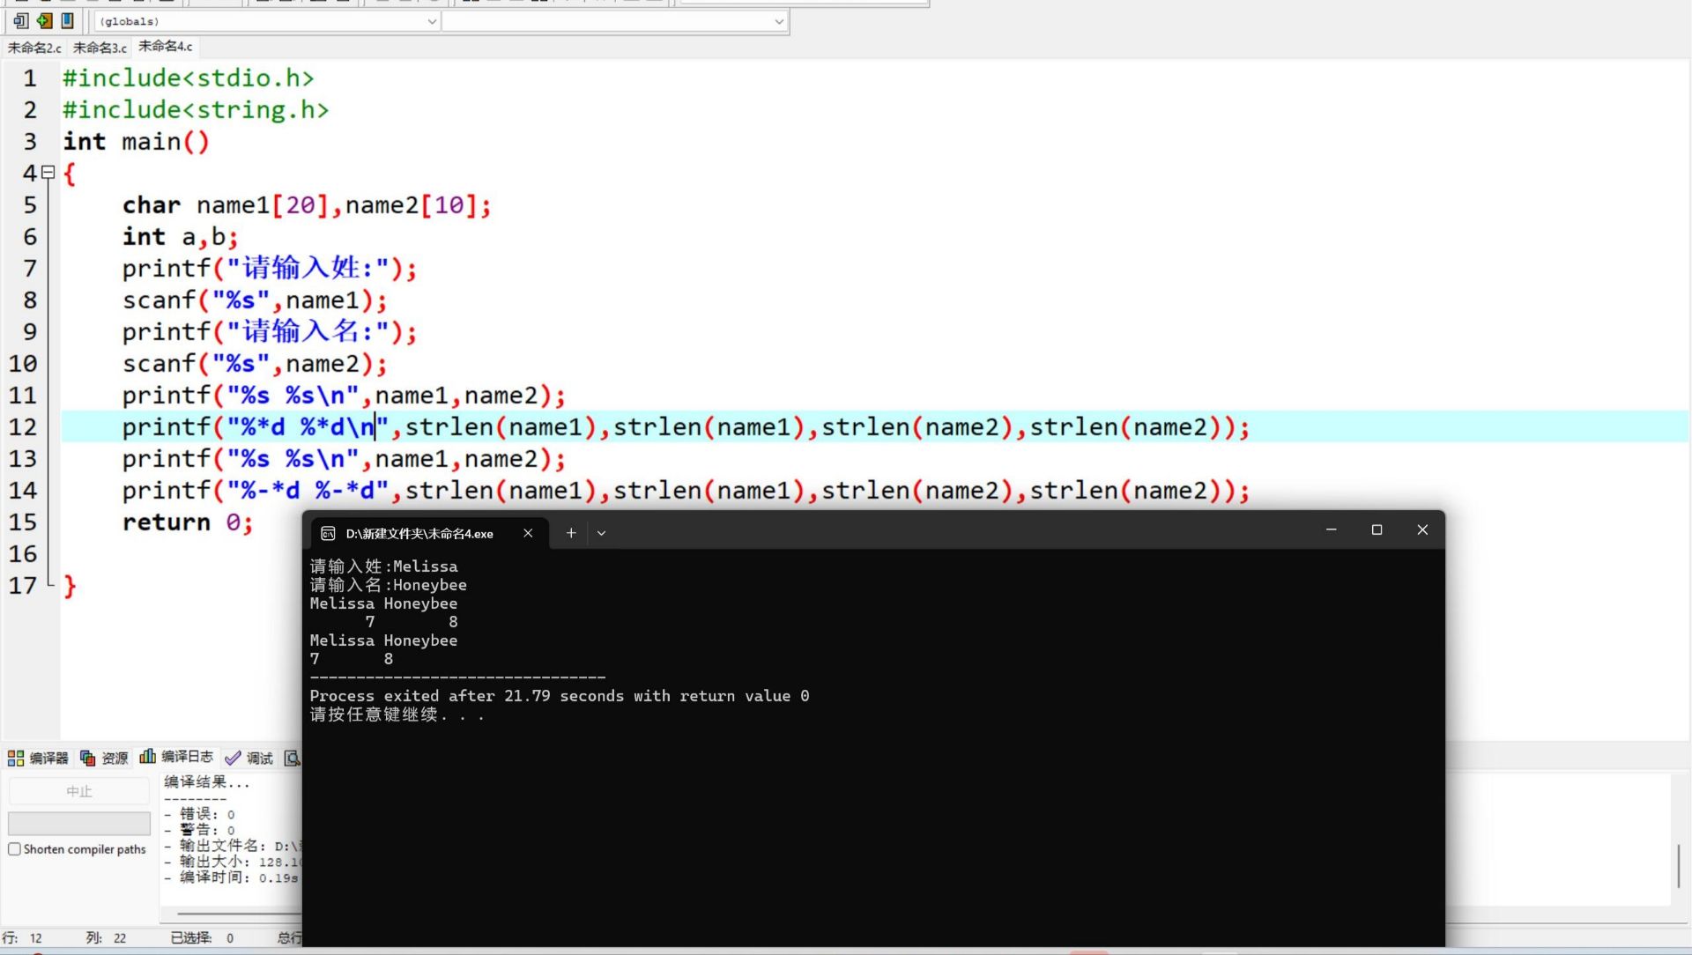The image size is (1692, 955).
Task: Open the 调试 debug panel tab
Action: 249,758
